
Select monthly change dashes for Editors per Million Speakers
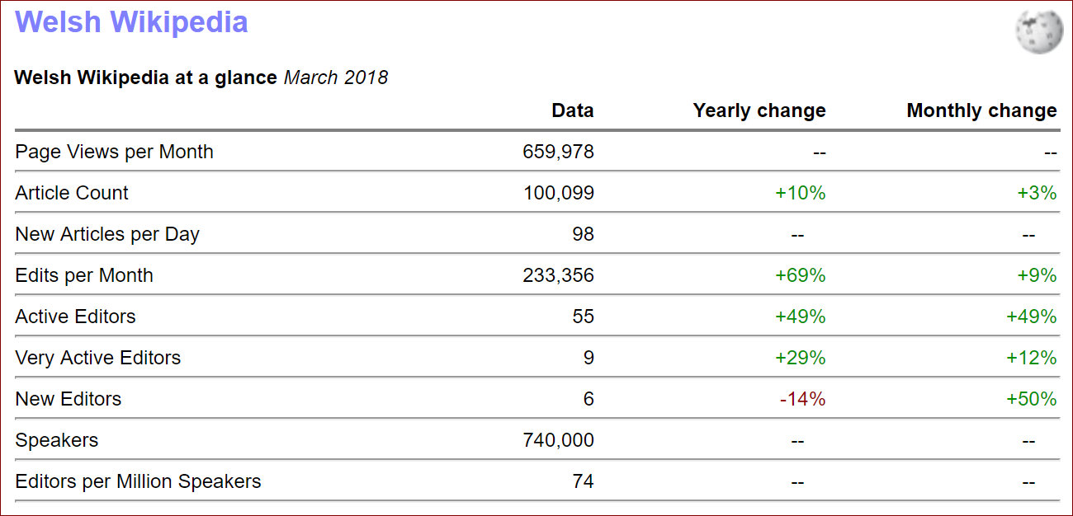point(1028,482)
